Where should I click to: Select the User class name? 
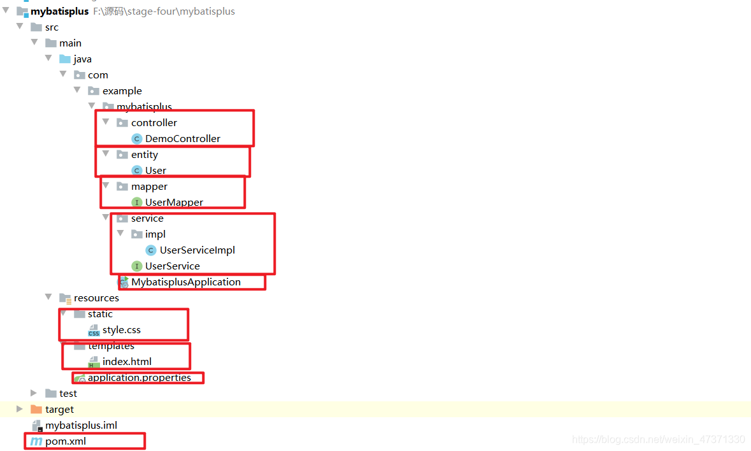click(155, 171)
